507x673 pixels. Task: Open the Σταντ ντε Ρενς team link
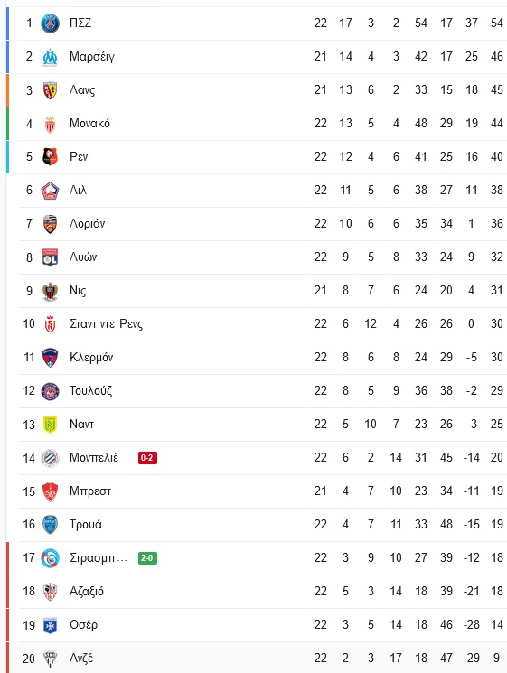[106, 323]
